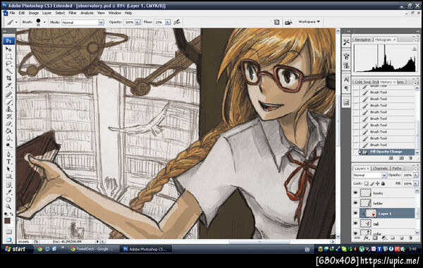Select the Move tool
Screen dimensions: 423x268
point(8,49)
